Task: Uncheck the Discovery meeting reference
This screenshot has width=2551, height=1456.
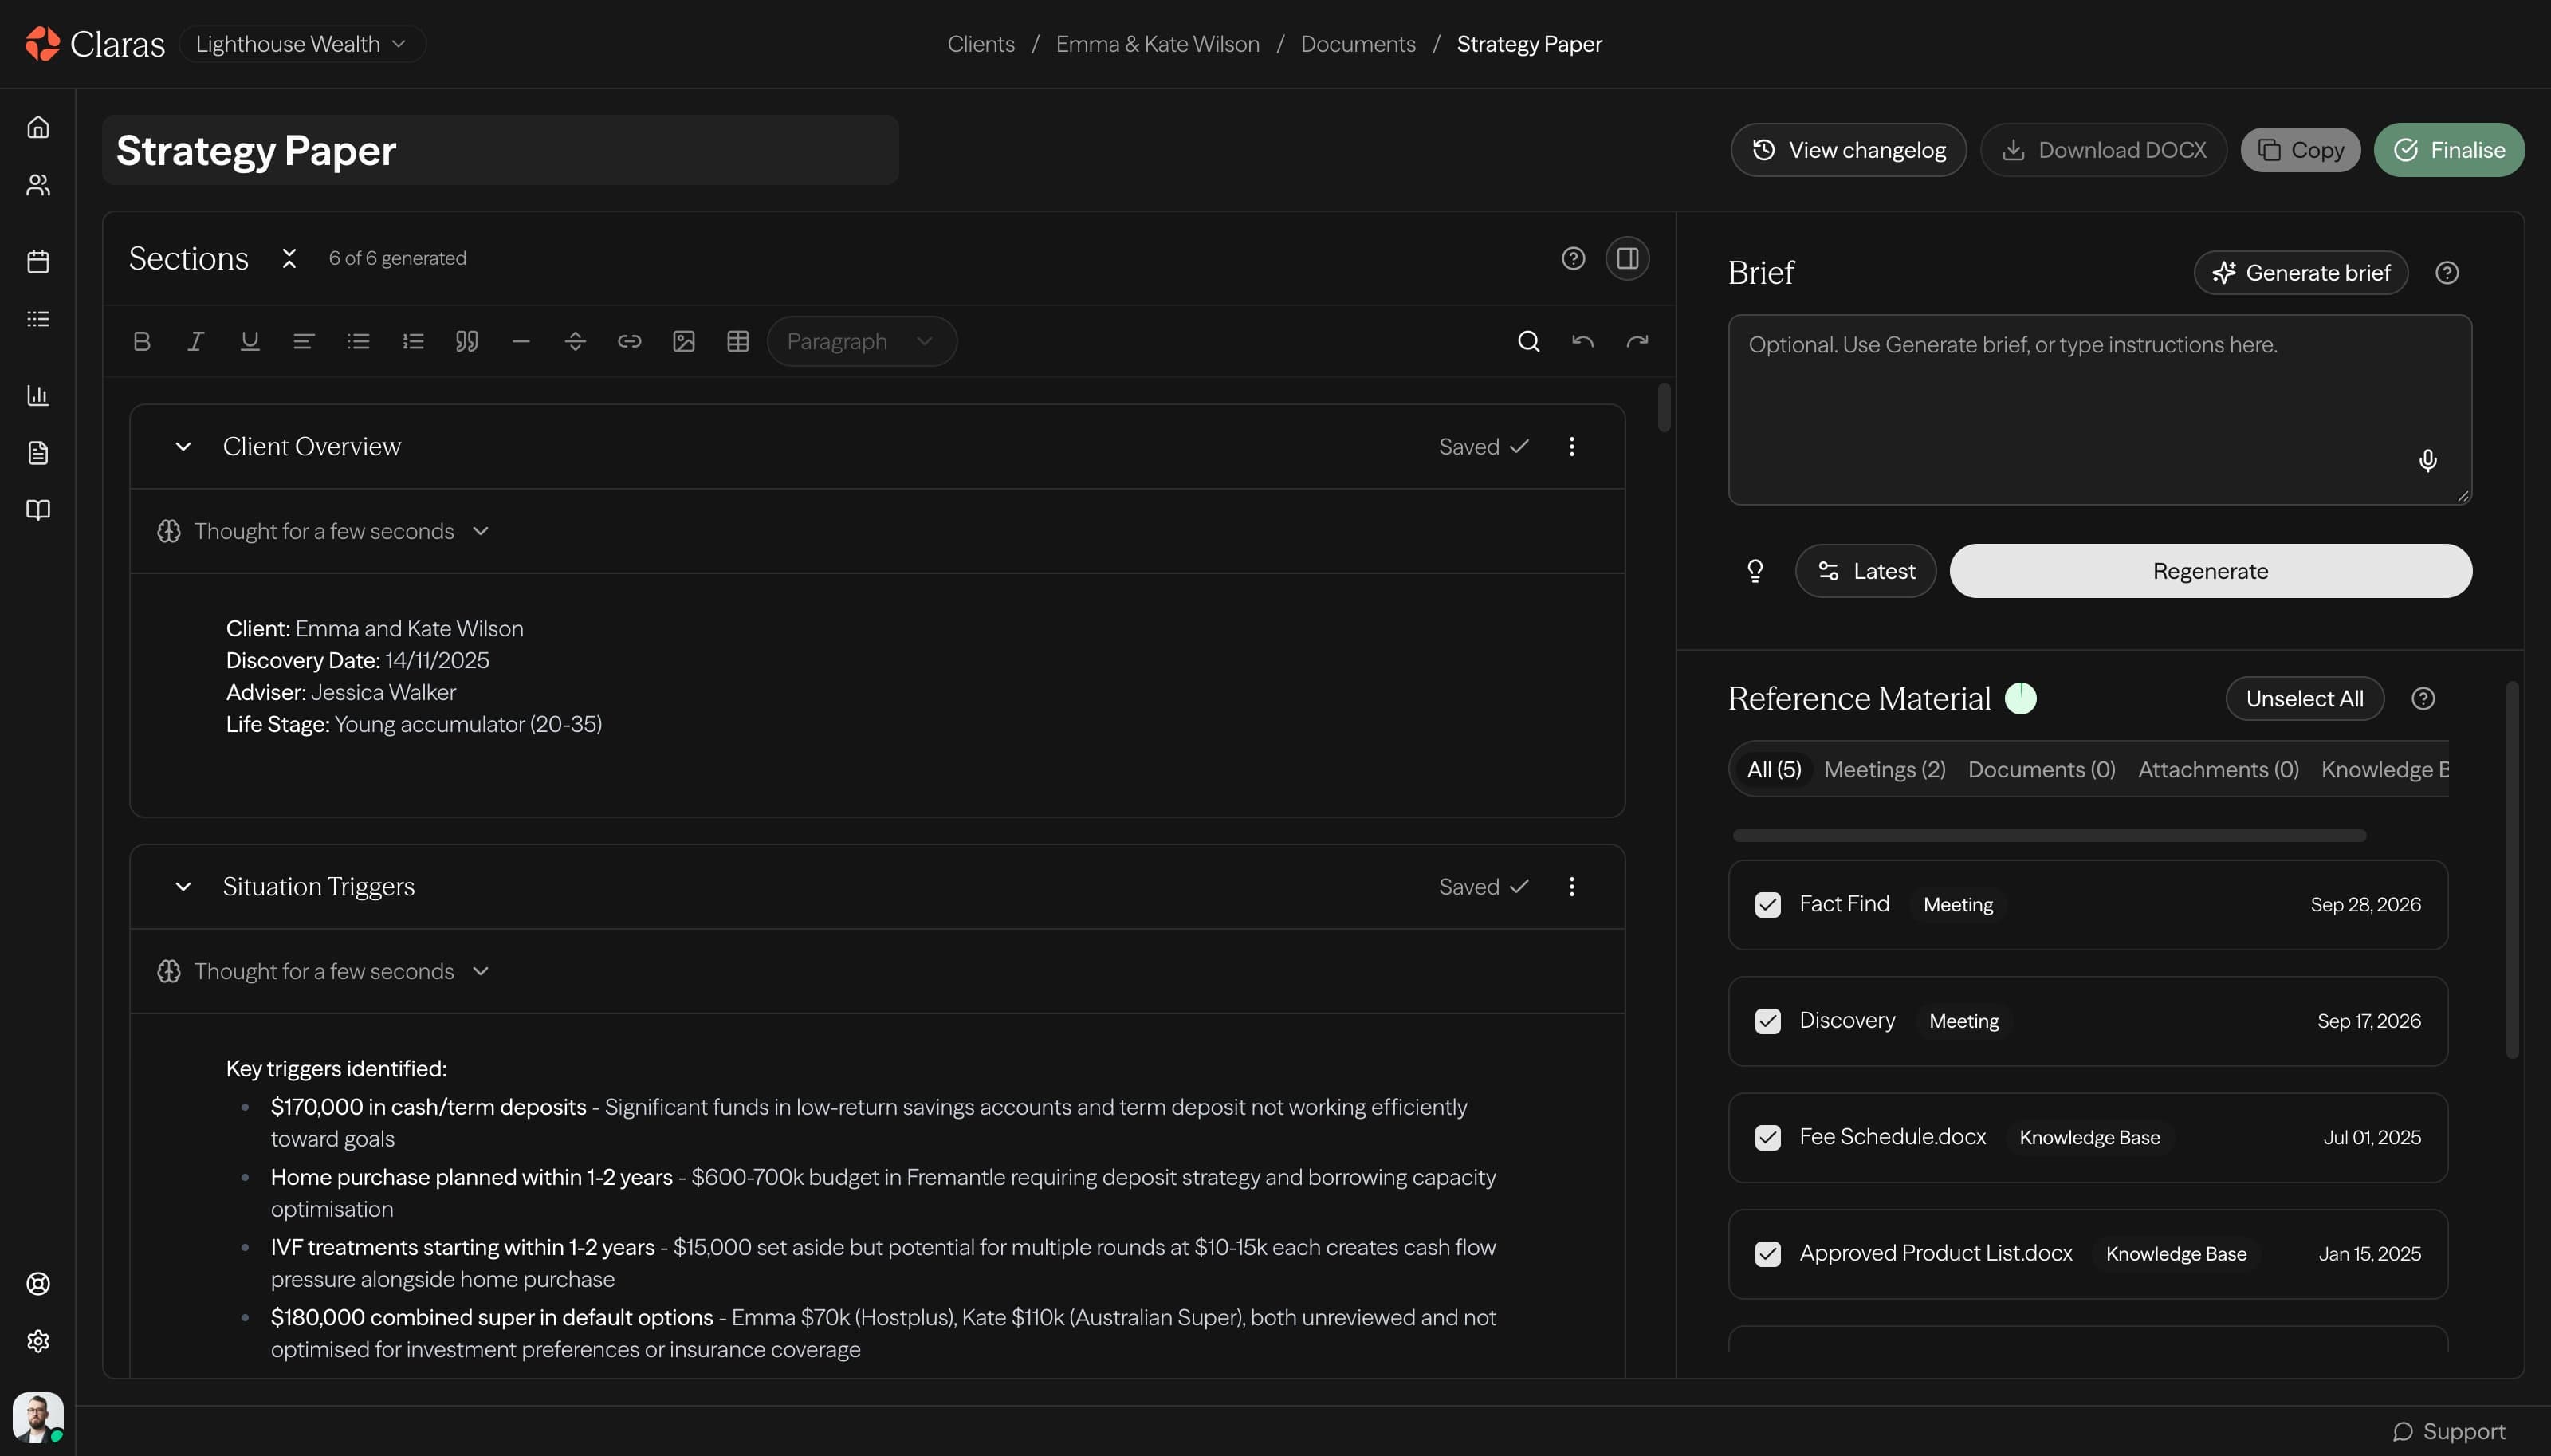Action: point(1767,1021)
